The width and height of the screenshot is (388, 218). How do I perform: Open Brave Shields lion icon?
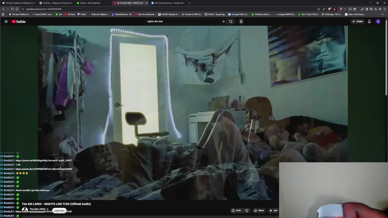(x=329, y=9)
